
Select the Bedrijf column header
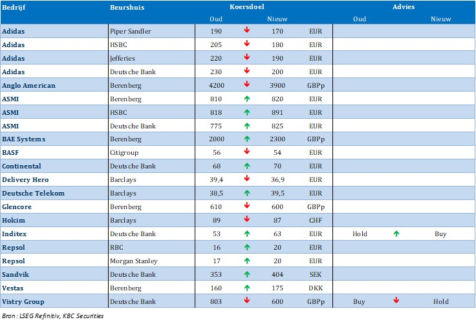pyautogui.click(x=14, y=6)
